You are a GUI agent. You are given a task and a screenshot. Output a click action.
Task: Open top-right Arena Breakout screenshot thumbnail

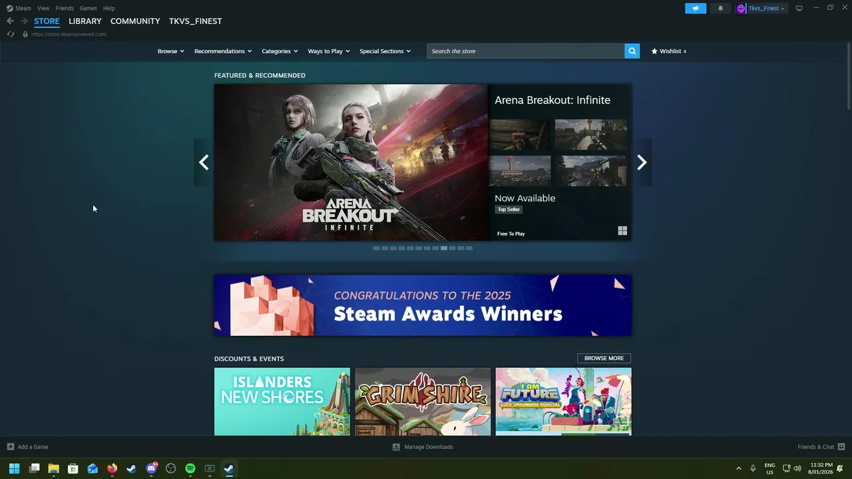tap(591, 135)
